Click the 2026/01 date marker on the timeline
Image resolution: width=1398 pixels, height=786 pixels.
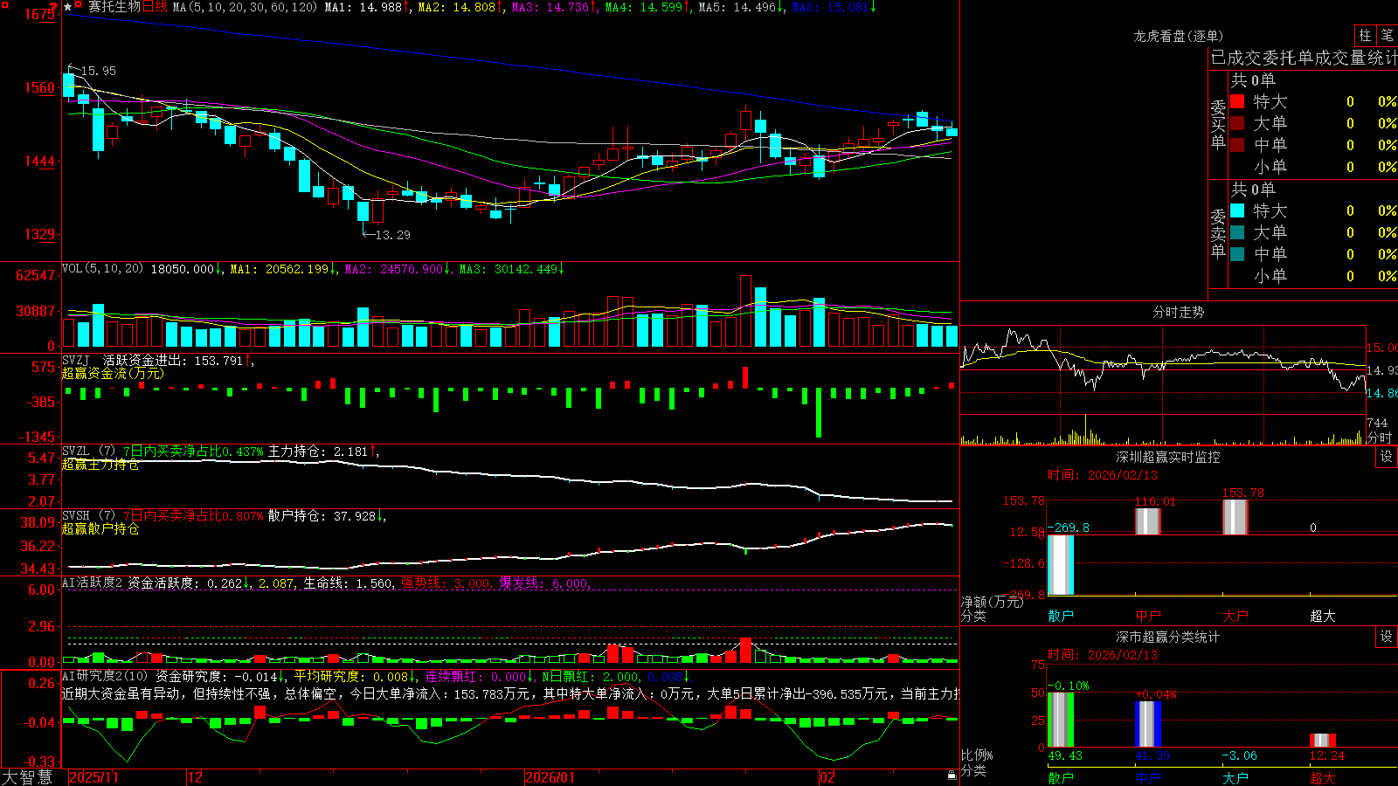550,778
